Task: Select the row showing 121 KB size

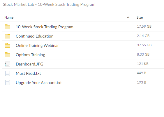Action: [x=83, y=64]
